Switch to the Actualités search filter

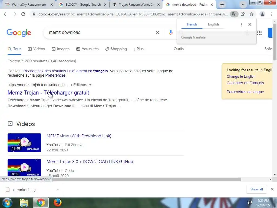click(87, 49)
